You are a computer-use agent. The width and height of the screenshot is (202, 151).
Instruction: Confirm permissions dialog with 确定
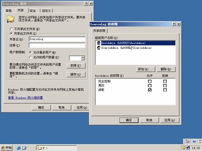(x=129, y=120)
